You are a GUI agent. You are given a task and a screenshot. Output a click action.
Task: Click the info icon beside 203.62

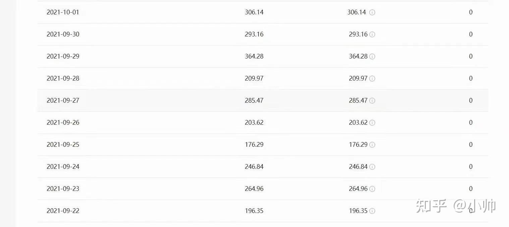click(x=372, y=123)
